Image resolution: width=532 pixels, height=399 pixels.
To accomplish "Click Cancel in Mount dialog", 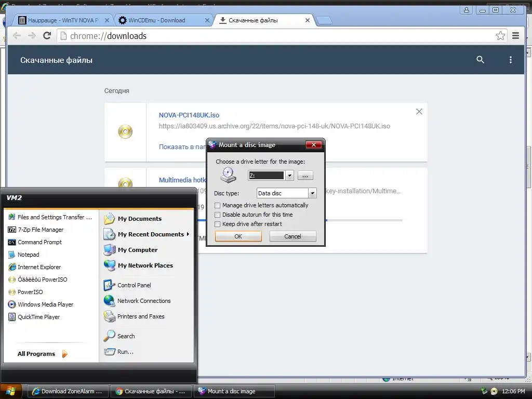I will pyautogui.click(x=292, y=236).
